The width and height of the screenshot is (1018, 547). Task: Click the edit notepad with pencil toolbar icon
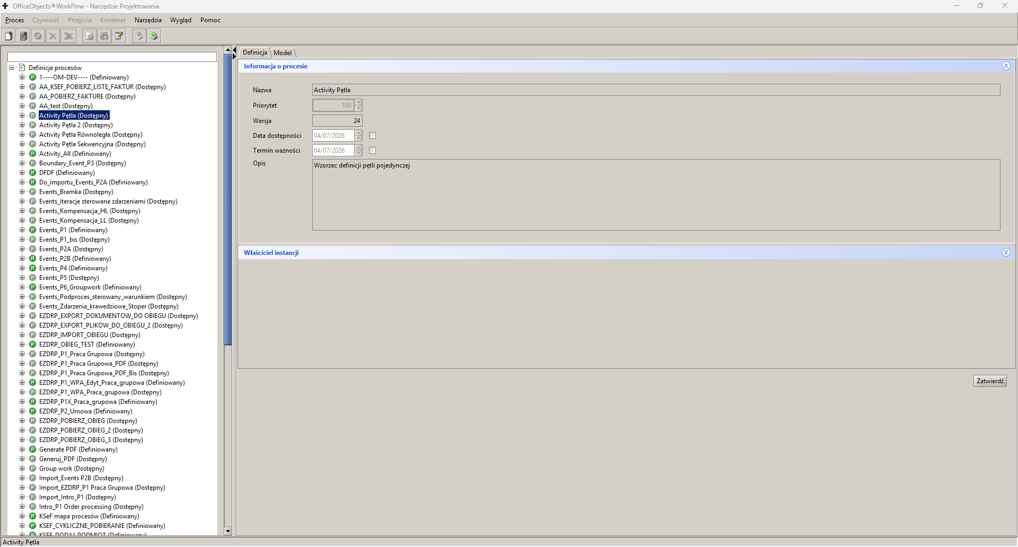click(x=119, y=36)
